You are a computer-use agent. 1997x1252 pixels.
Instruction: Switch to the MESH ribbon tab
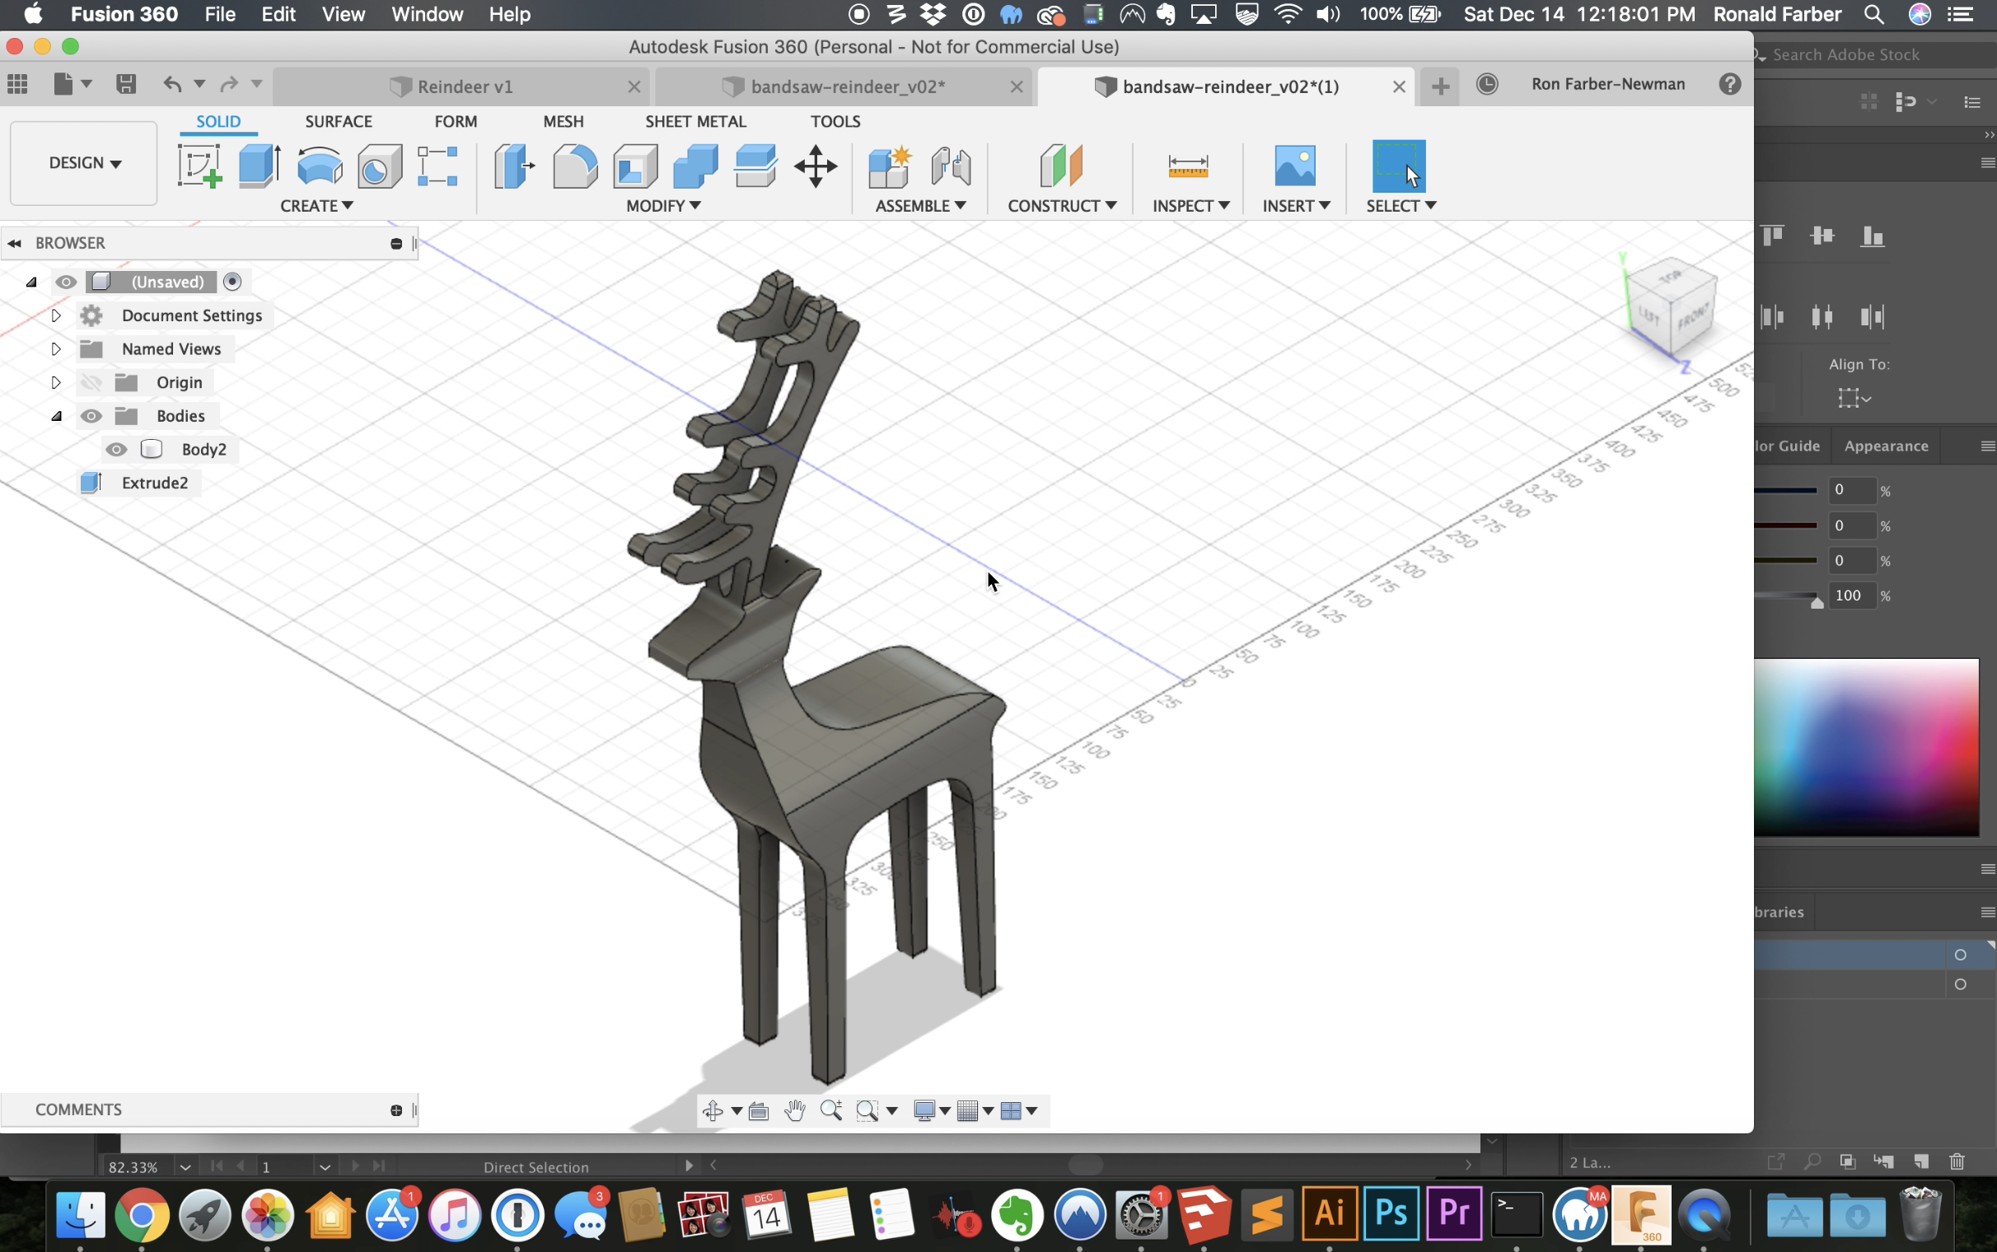coord(563,121)
